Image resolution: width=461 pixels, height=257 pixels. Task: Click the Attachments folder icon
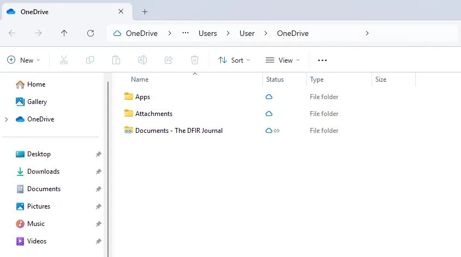129,113
